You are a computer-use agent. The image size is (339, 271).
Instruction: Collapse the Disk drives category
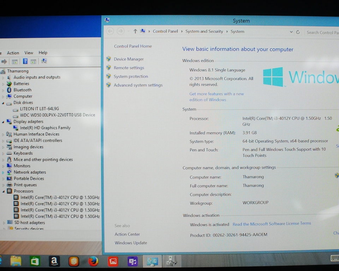click(3, 103)
